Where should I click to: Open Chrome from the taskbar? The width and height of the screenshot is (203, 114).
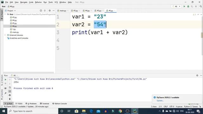coord(120,111)
